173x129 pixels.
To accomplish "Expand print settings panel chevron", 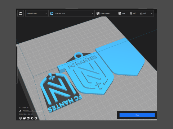I will coord(151,13).
